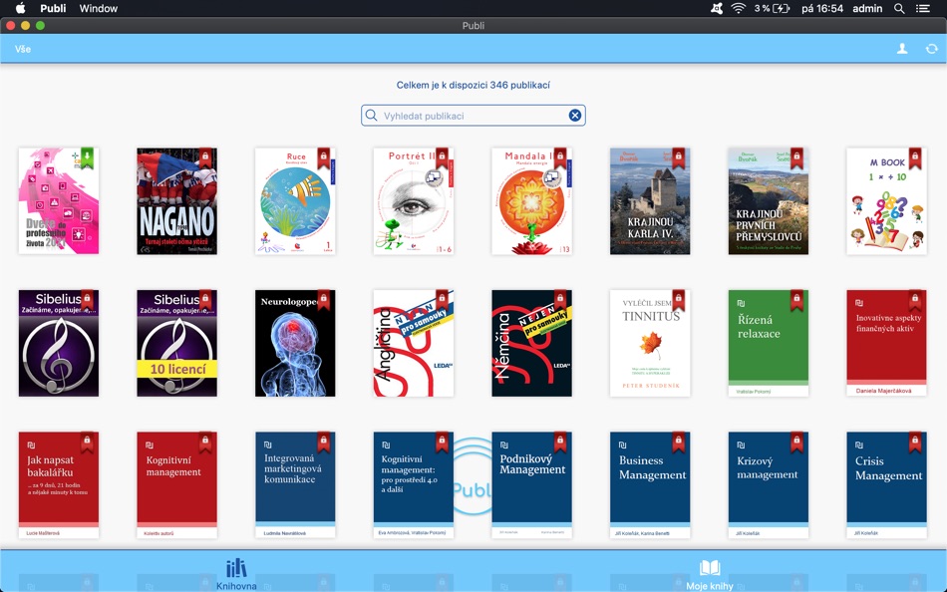Open Vyléčil jsem tinnitus book
The width and height of the screenshot is (947, 592).
(x=650, y=343)
